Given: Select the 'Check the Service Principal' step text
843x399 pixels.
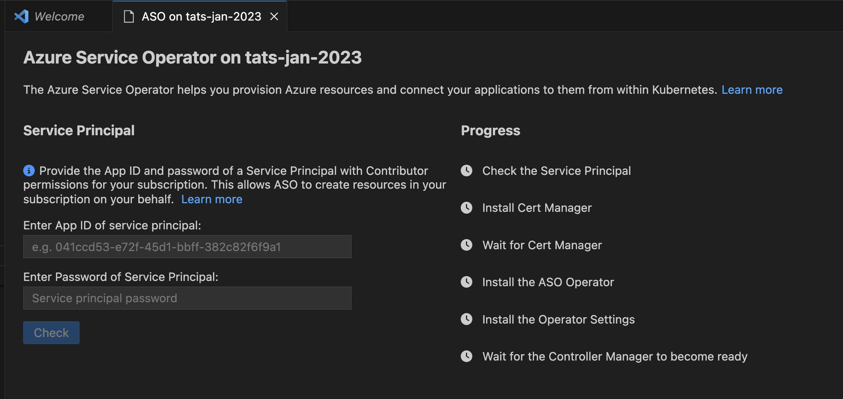Looking at the screenshot, I should 556,171.
